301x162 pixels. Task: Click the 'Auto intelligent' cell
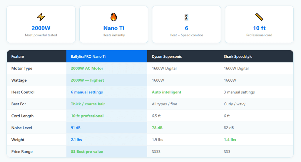pos(166,92)
